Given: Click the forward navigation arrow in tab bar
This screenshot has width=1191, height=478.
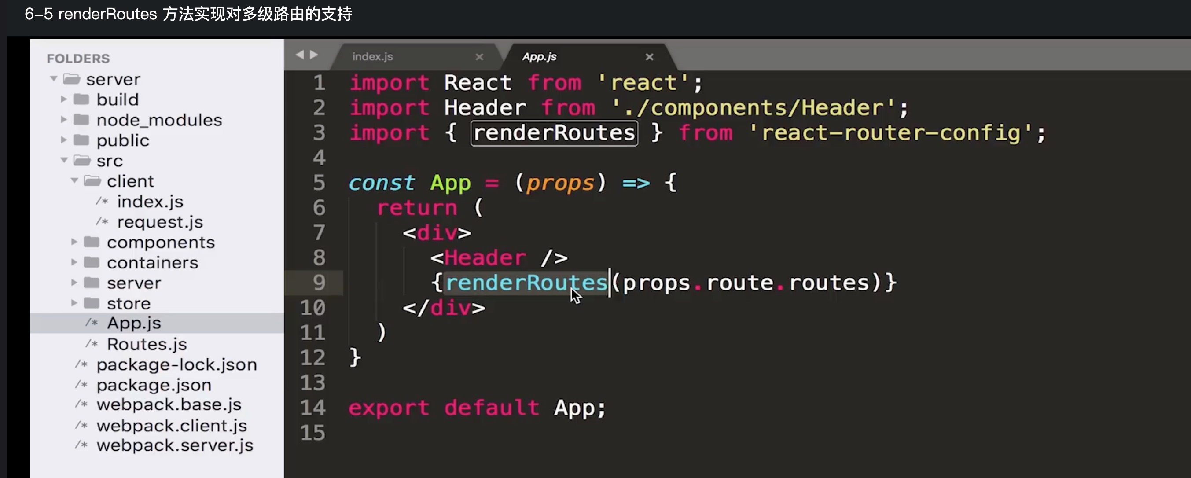Looking at the screenshot, I should (x=314, y=55).
